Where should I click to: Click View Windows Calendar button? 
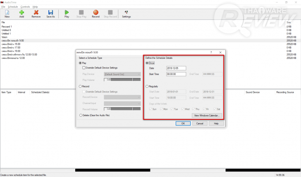207,115
